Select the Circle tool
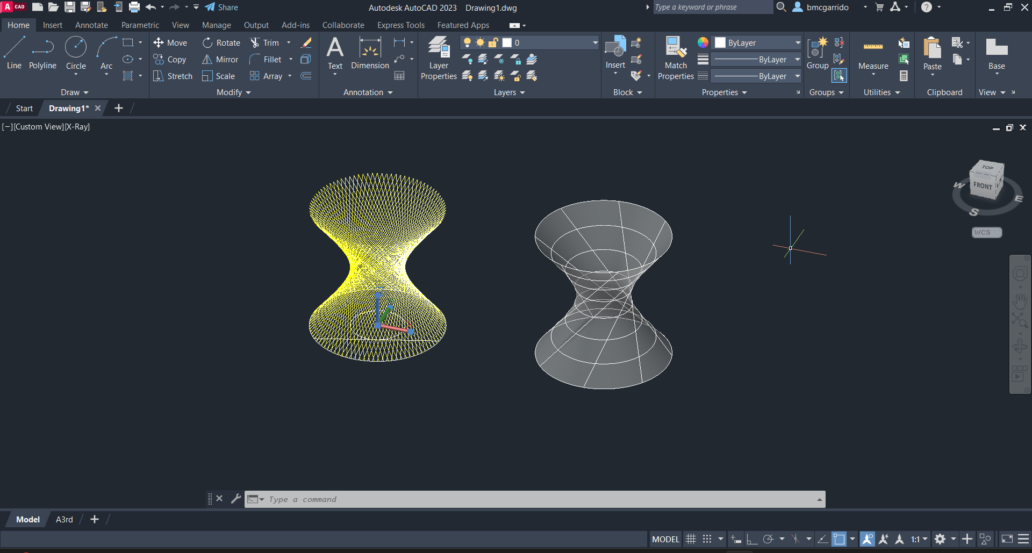Screen dimensions: 1032x553 pyautogui.click(x=76, y=53)
